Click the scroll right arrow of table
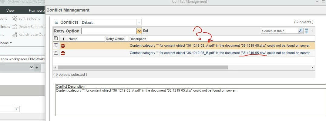326x121 pixels. (x=312, y=68)
